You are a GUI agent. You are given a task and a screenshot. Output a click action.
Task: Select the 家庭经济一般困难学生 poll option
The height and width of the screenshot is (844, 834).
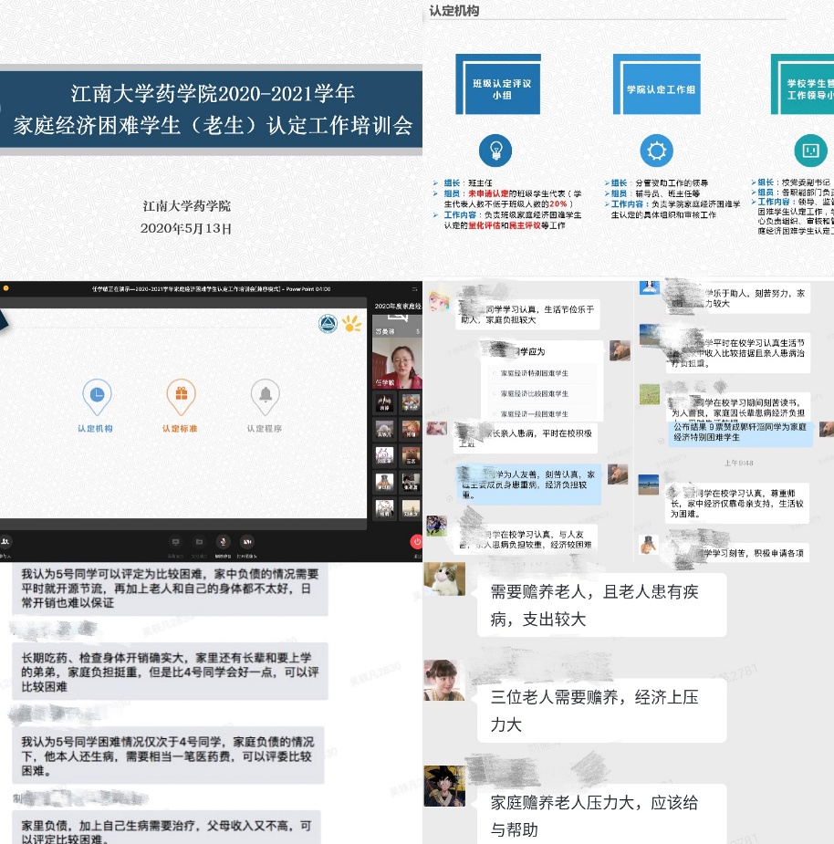(534, 415)
